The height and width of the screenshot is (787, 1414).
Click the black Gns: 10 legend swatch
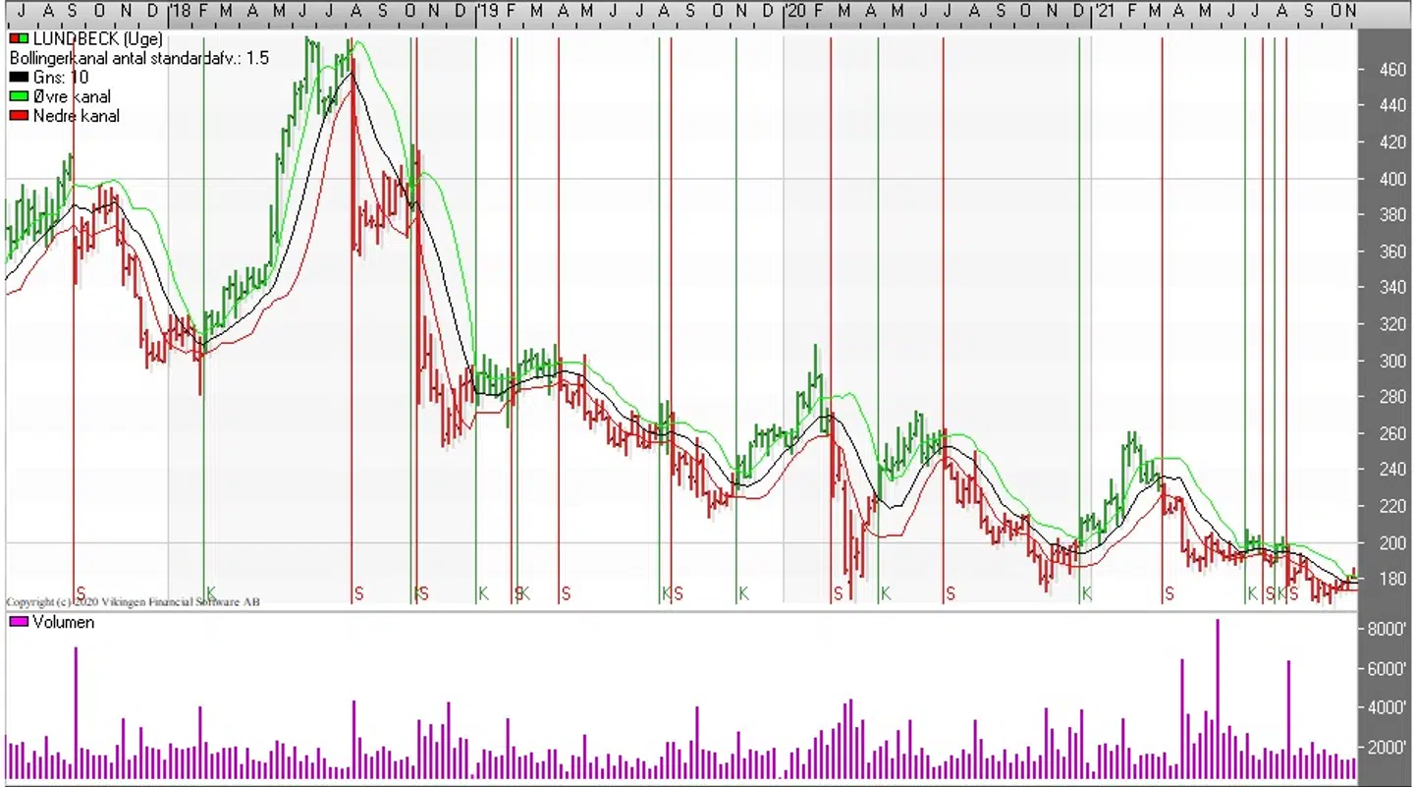[x=19, y=78]
